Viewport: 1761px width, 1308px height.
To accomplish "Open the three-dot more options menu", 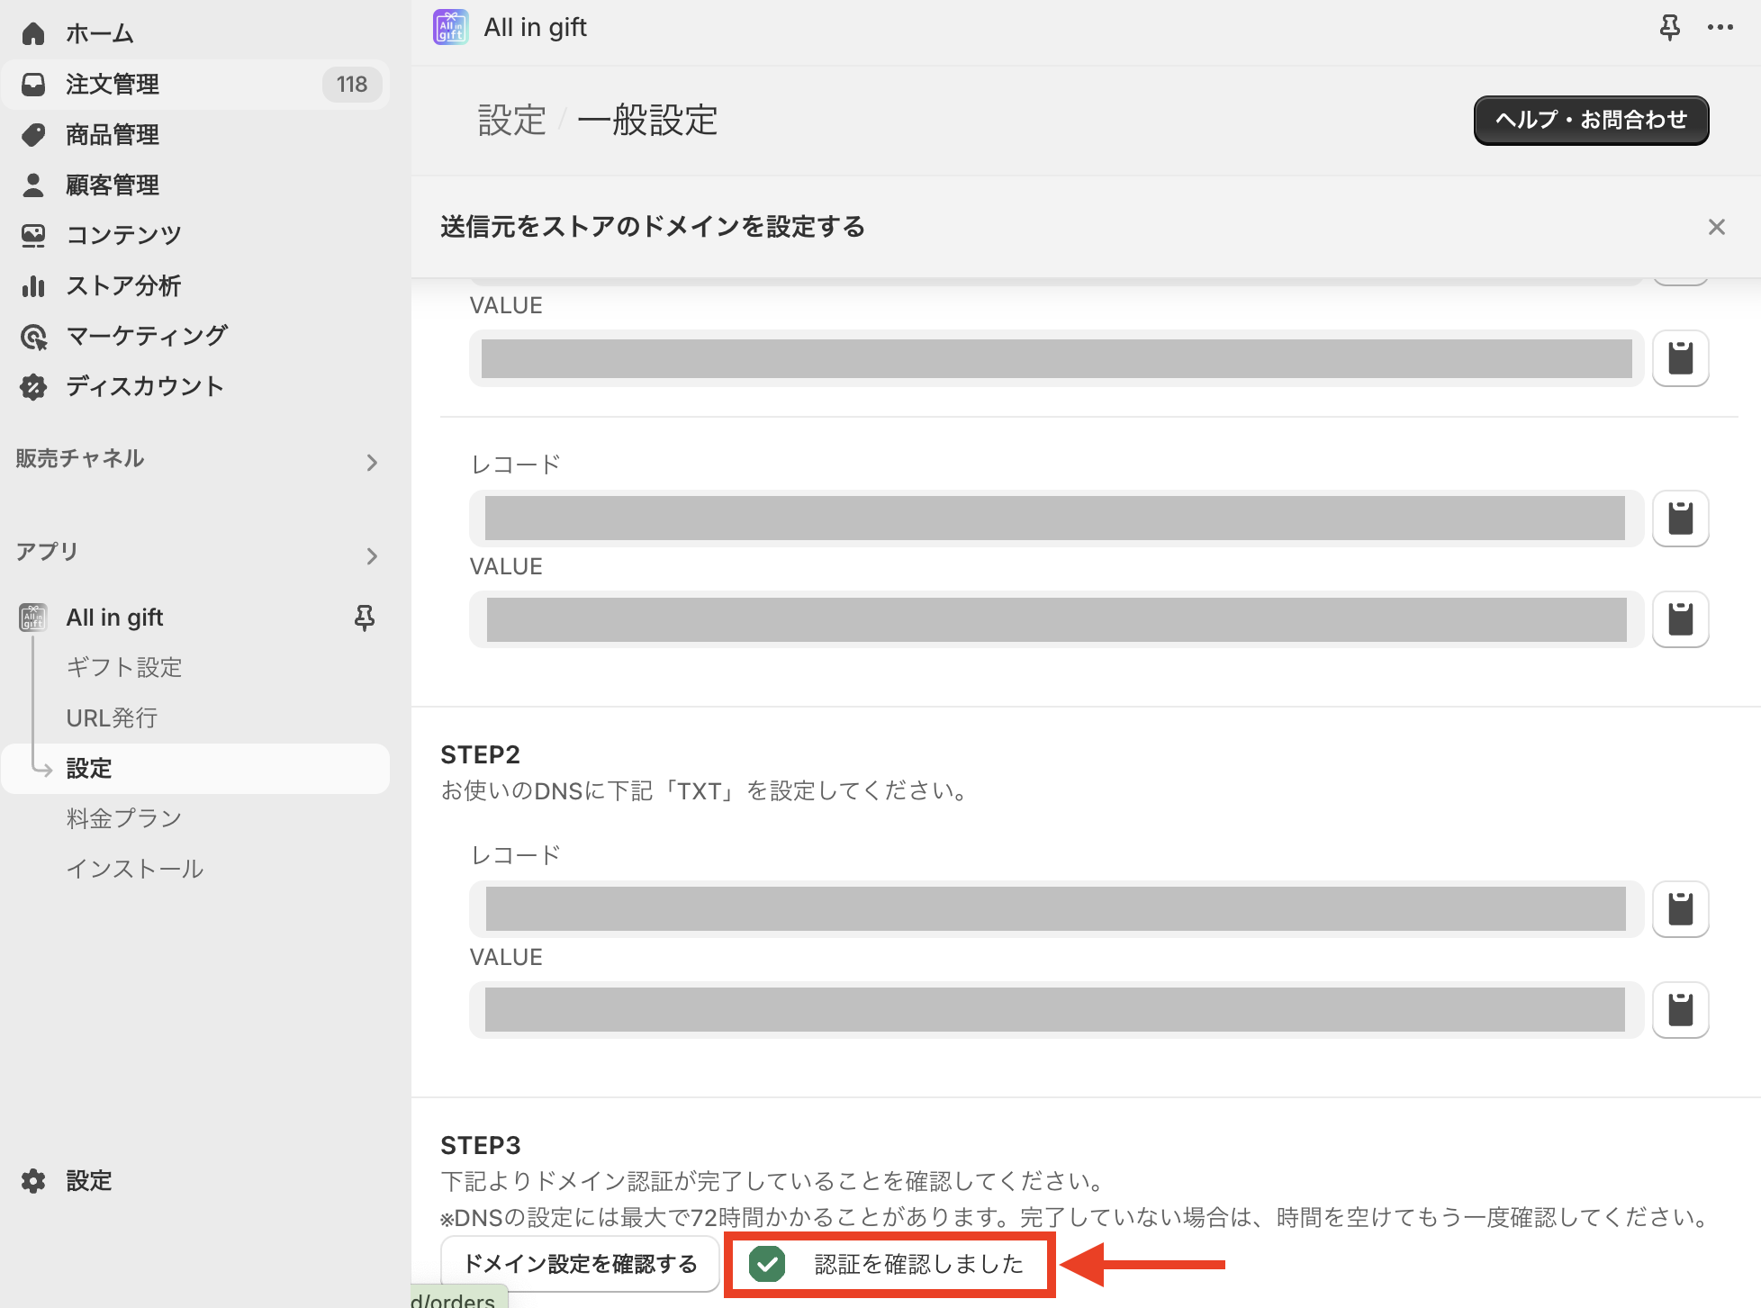I will point(1720,28).
